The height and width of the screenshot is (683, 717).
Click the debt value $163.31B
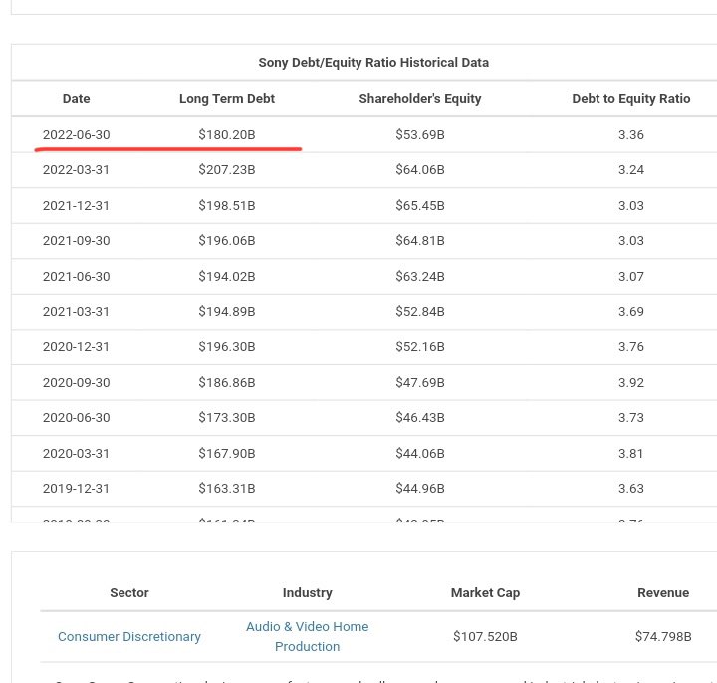pos(227,488)
